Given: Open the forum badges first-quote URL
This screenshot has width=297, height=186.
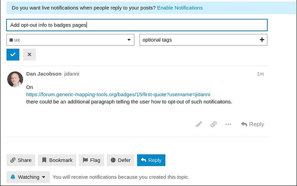Looking at the screenshot, I should [118, 95].
